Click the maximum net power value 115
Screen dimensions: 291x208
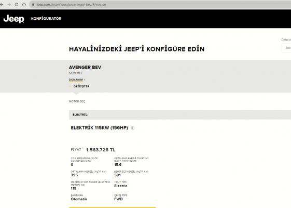pyautogui.click(x=74, y=188)
